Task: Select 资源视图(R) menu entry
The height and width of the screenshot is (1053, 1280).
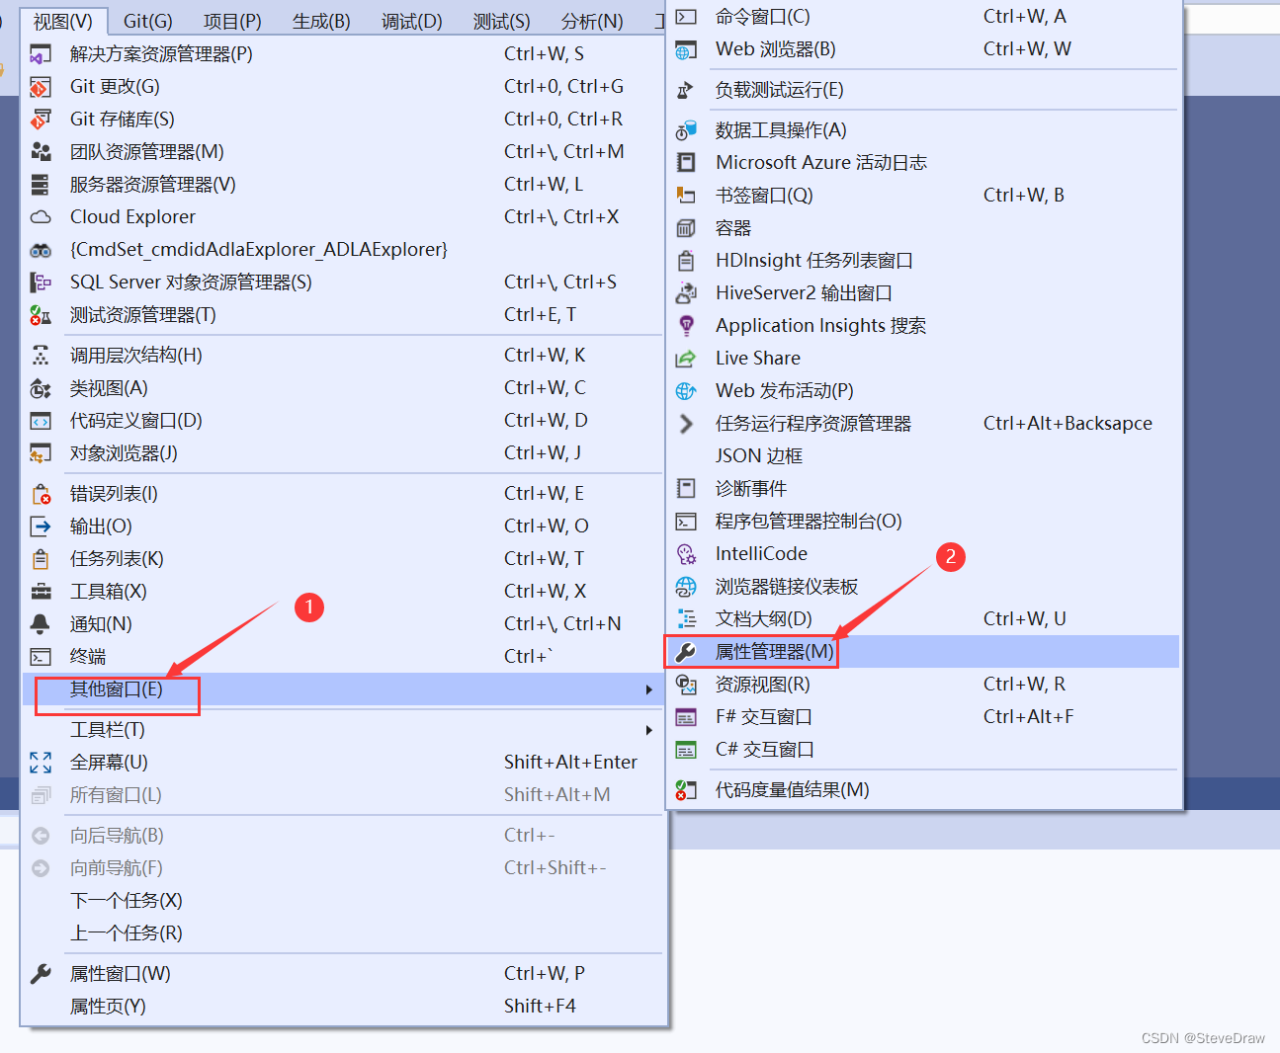Action: pos(924,685)
